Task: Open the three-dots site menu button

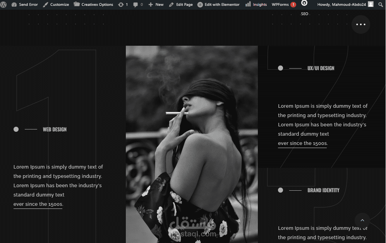Action: [x=361, y=24]
